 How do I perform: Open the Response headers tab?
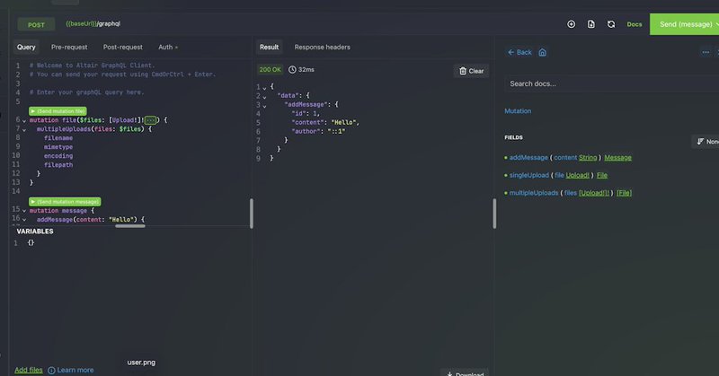coord(323,48)
